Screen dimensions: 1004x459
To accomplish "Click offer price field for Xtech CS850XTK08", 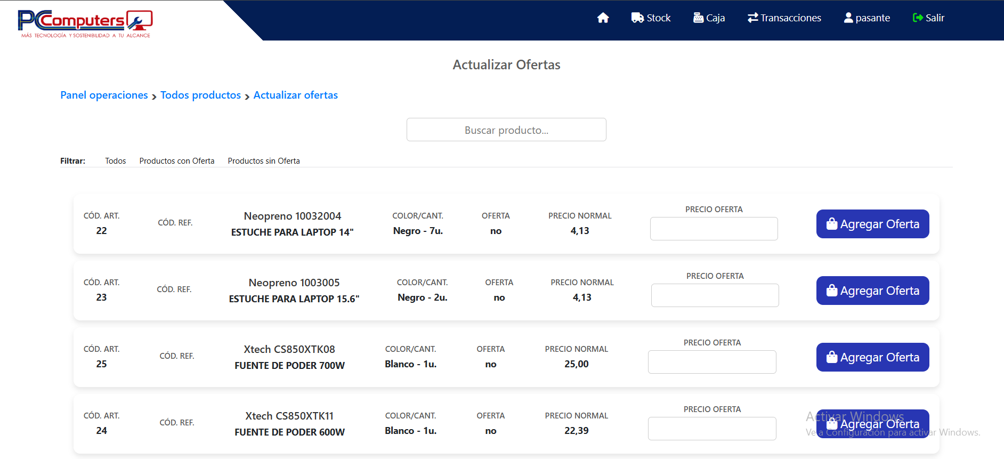I will coord(712,362).
